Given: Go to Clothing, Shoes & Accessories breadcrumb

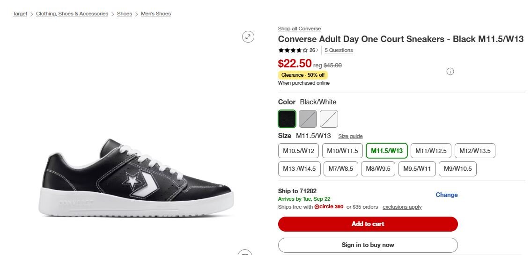Looking at the screenshot, I should pos(72,14).
